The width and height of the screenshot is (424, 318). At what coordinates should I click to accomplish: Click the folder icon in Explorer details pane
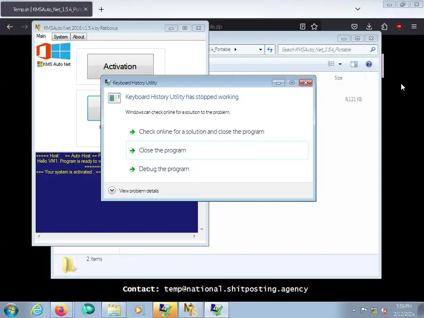point(68,264)
